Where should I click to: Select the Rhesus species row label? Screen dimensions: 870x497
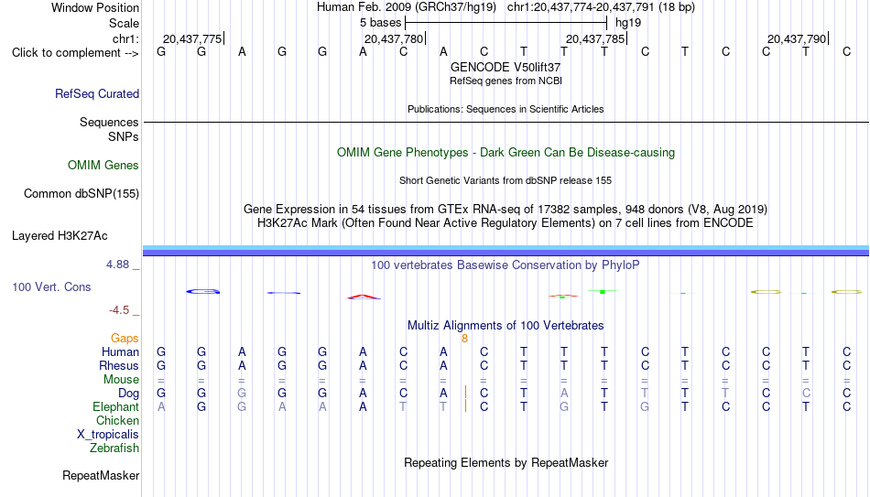[x=119, y=365]
